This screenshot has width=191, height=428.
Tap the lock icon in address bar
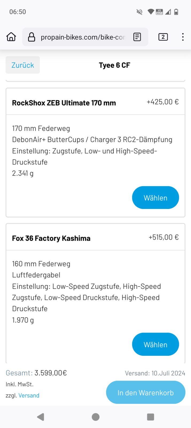32,37
